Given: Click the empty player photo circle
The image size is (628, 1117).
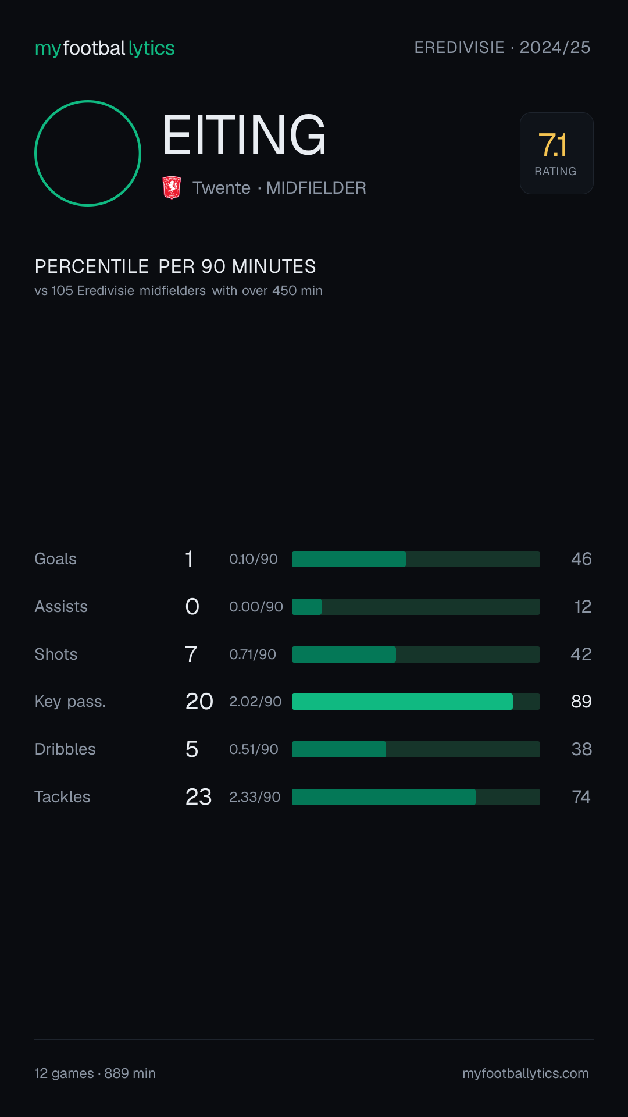Looking at the screenshot, I should click(x=88, y=153).
